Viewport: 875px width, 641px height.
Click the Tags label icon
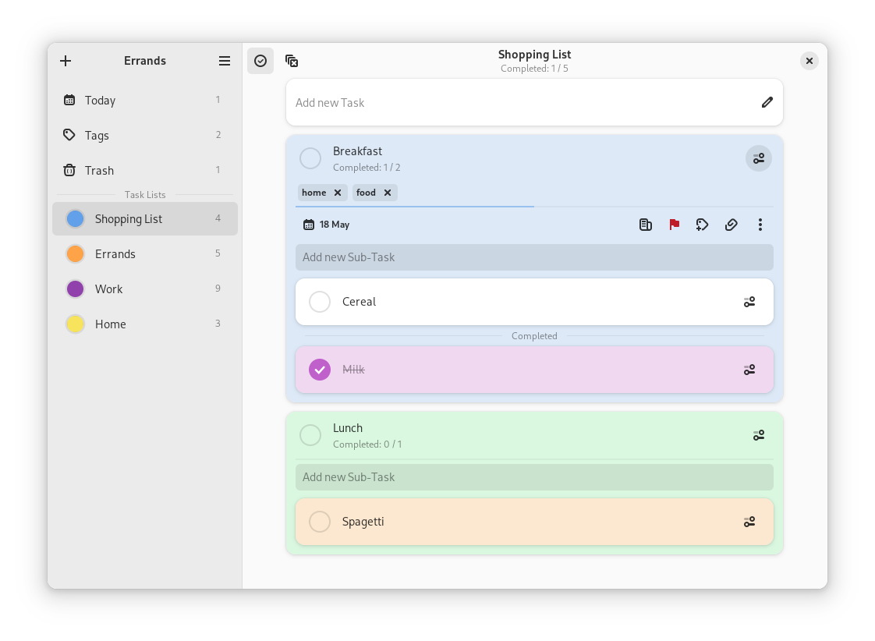69,135
